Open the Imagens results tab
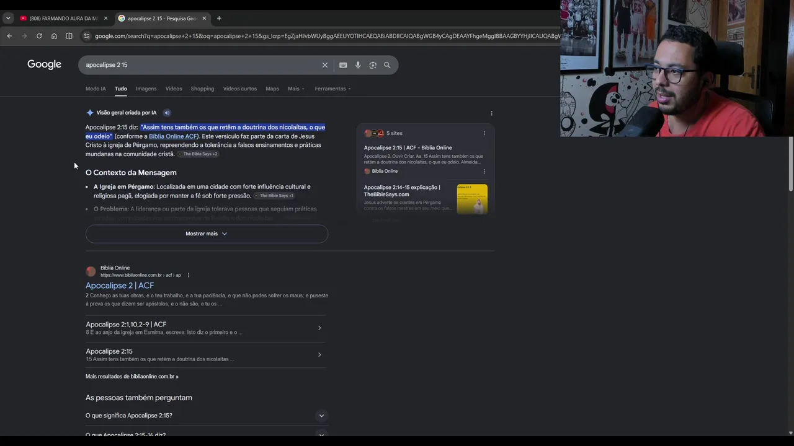 tap(146, 89)
